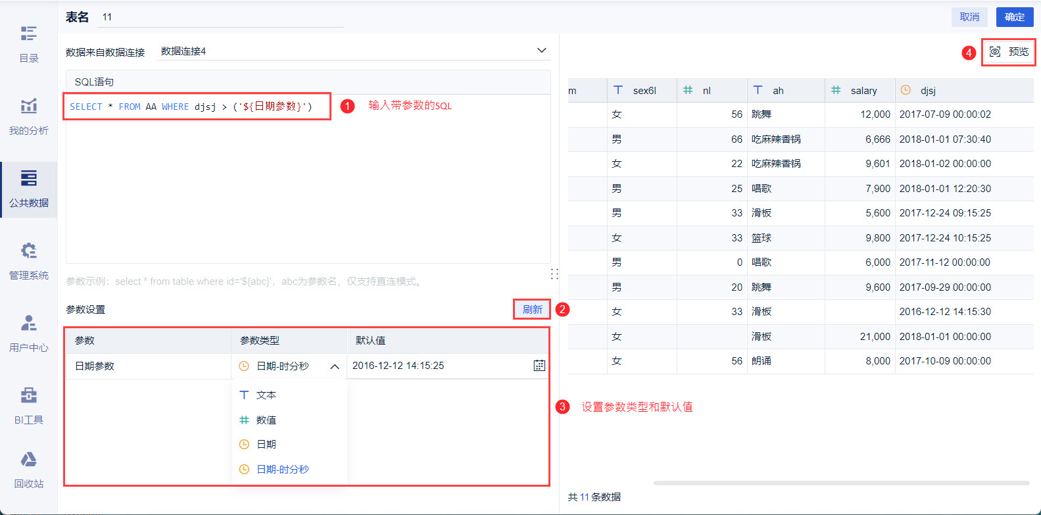Viewport: 1041px width, 515px height.
Task: Click into the SQL statement editor
Action: tap(308, 179)
